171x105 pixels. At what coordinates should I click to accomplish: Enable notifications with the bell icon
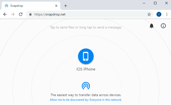tap(152, 26)
